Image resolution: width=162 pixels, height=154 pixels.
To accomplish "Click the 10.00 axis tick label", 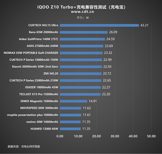I will (x=78, y=136).
